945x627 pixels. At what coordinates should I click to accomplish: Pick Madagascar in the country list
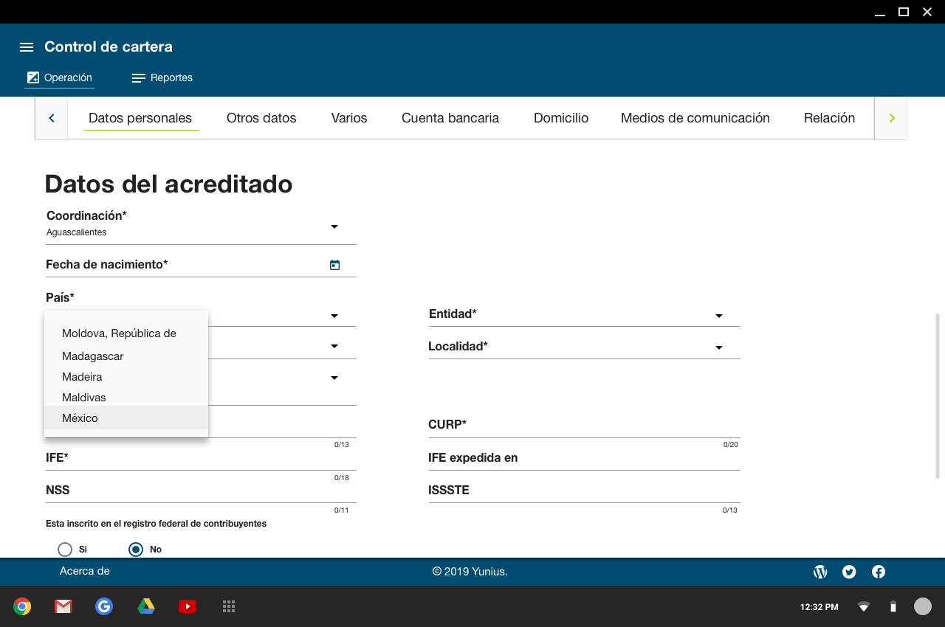coord(92,356)
